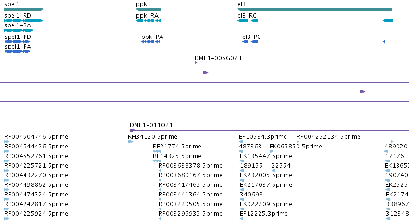Click the elB gene span bar
Image resolution: width=409 pixels, height=221 pixels.
315,9
